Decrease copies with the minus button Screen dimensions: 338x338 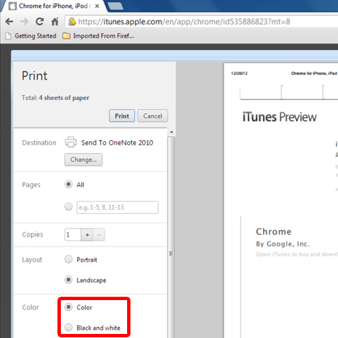(x=99, y=235)
